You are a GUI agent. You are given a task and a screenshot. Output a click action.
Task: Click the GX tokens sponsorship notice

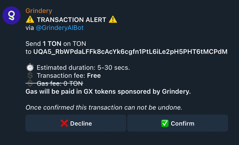(108, 91)
